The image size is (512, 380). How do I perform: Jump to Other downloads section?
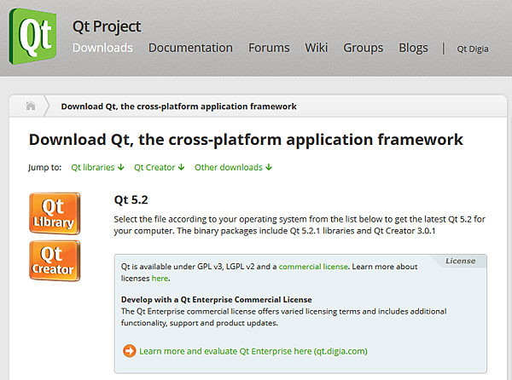[x=233, y=167]
